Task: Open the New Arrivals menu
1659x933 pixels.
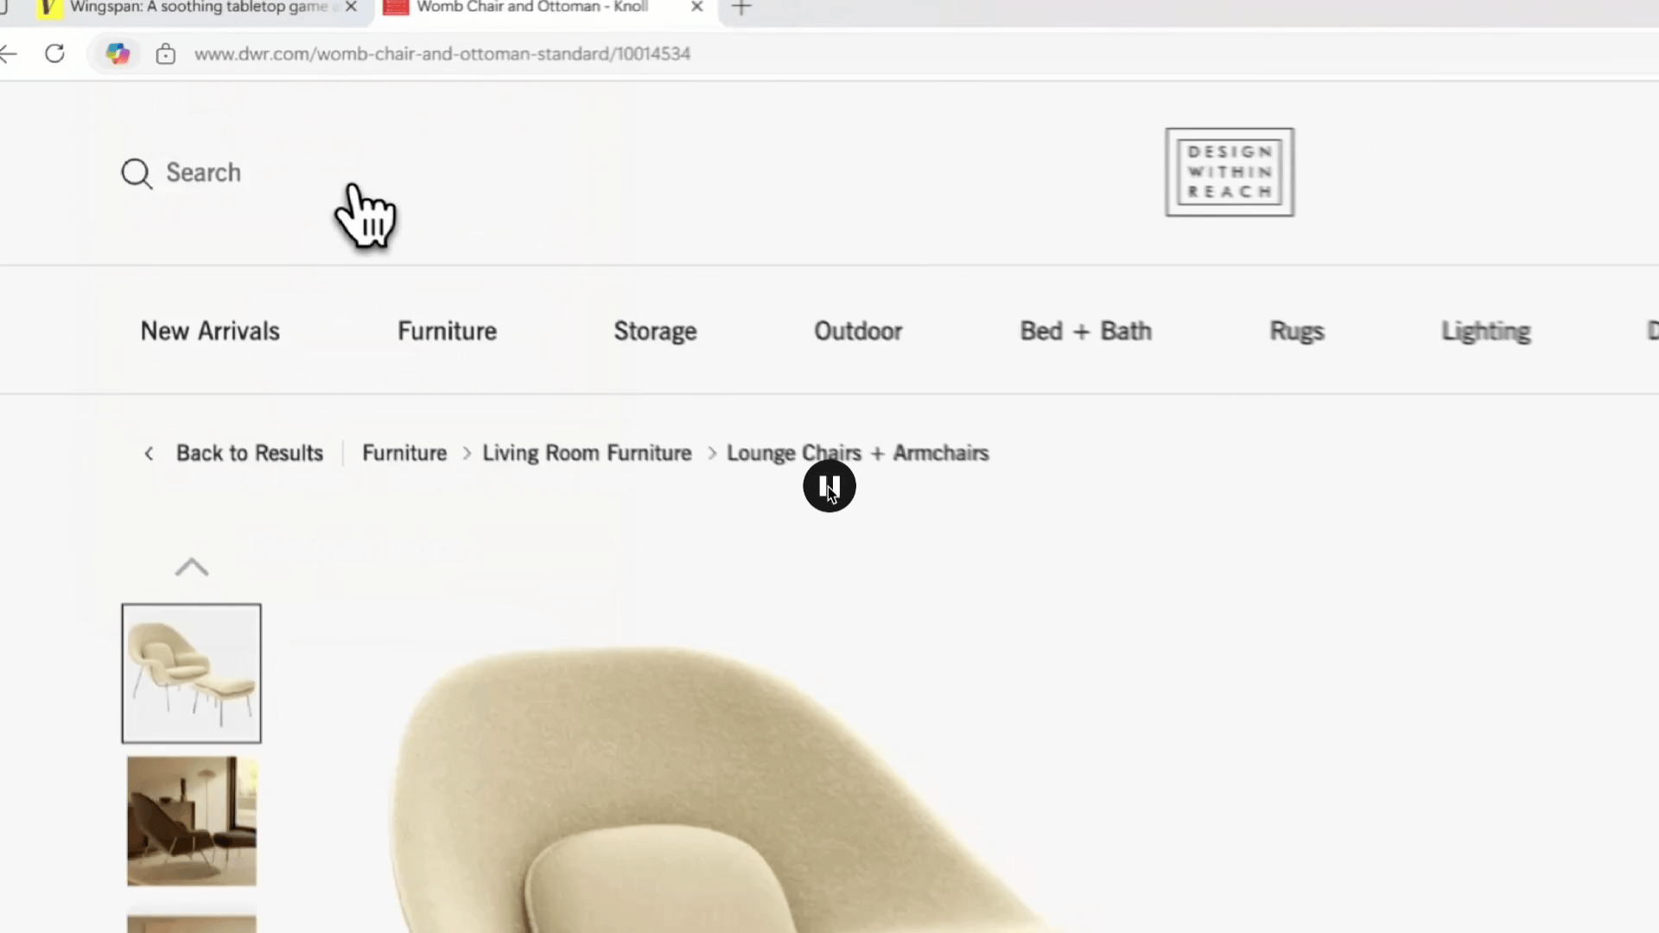Action: coord(210,331)
